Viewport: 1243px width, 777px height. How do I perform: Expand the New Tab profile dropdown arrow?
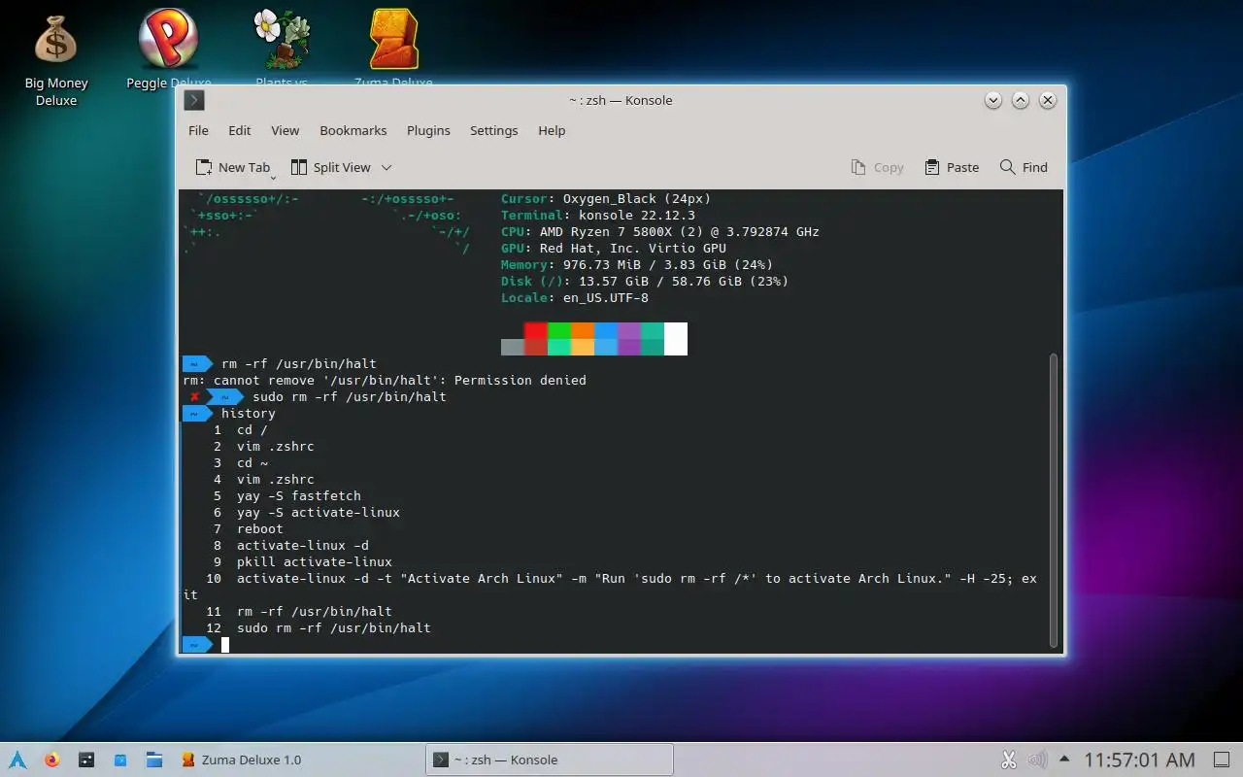[273, 177]
